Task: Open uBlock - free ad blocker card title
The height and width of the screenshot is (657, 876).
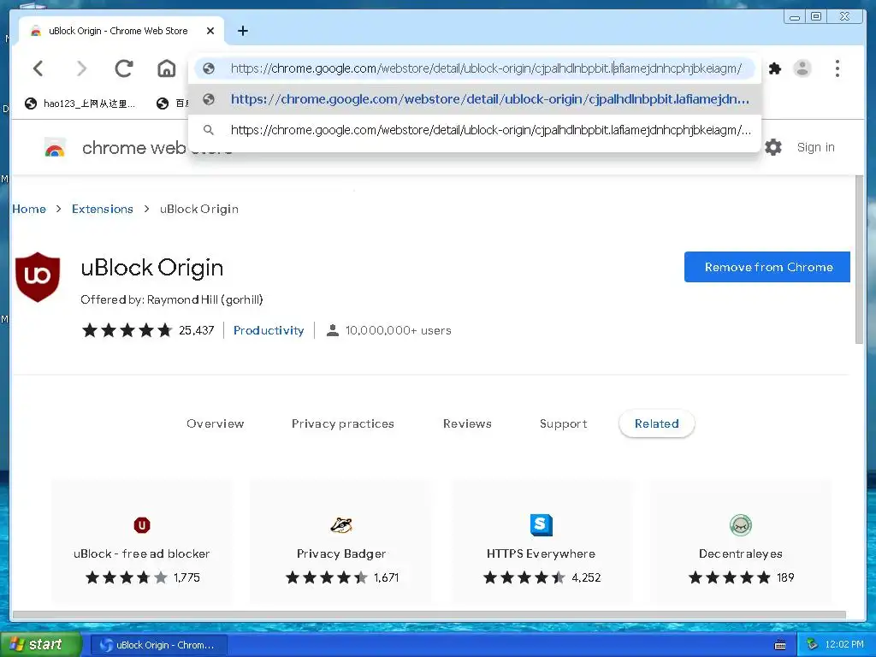Action: tap(142, 553)
